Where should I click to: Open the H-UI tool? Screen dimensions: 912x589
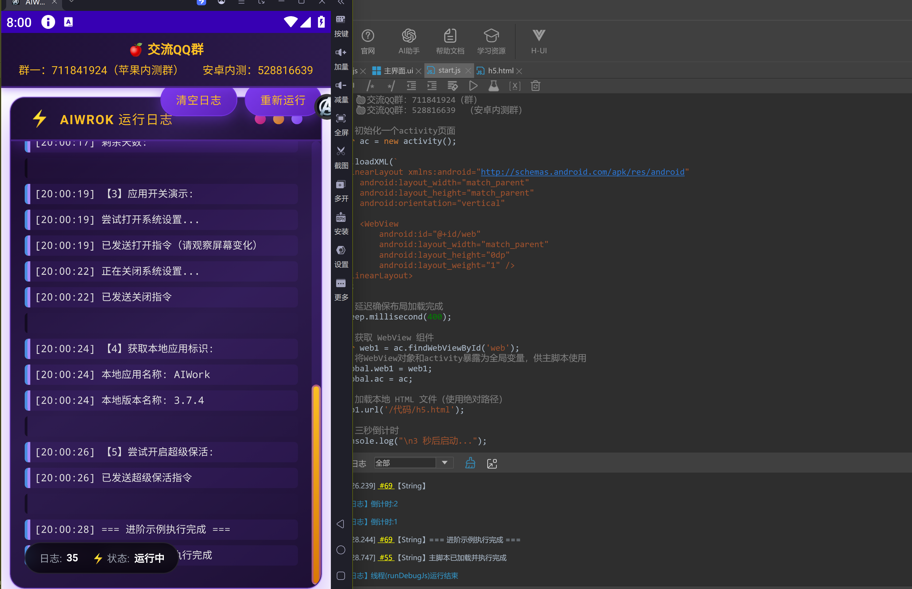pos(538,41)
